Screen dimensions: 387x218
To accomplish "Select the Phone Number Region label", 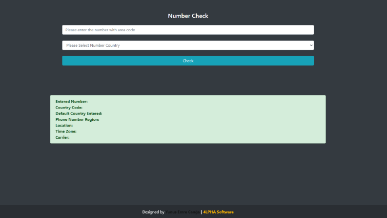I will pos(77,119).
